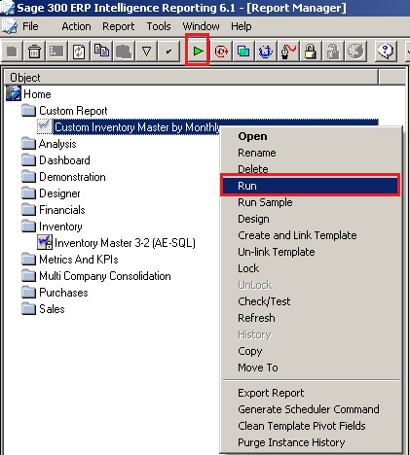
Task: Select Check/Test menu entry
Action: click(x=310, y=301)
